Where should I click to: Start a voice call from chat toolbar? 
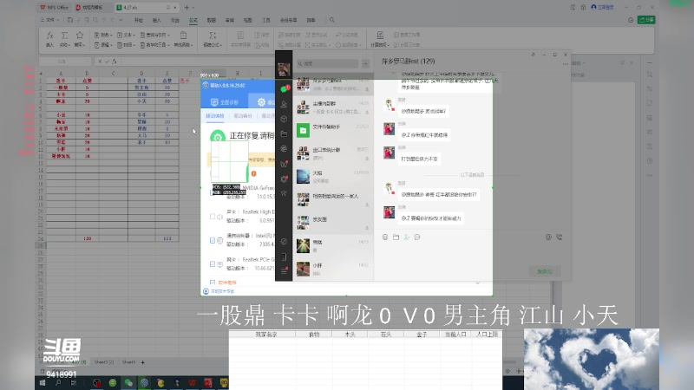click(x=559, y=237)
